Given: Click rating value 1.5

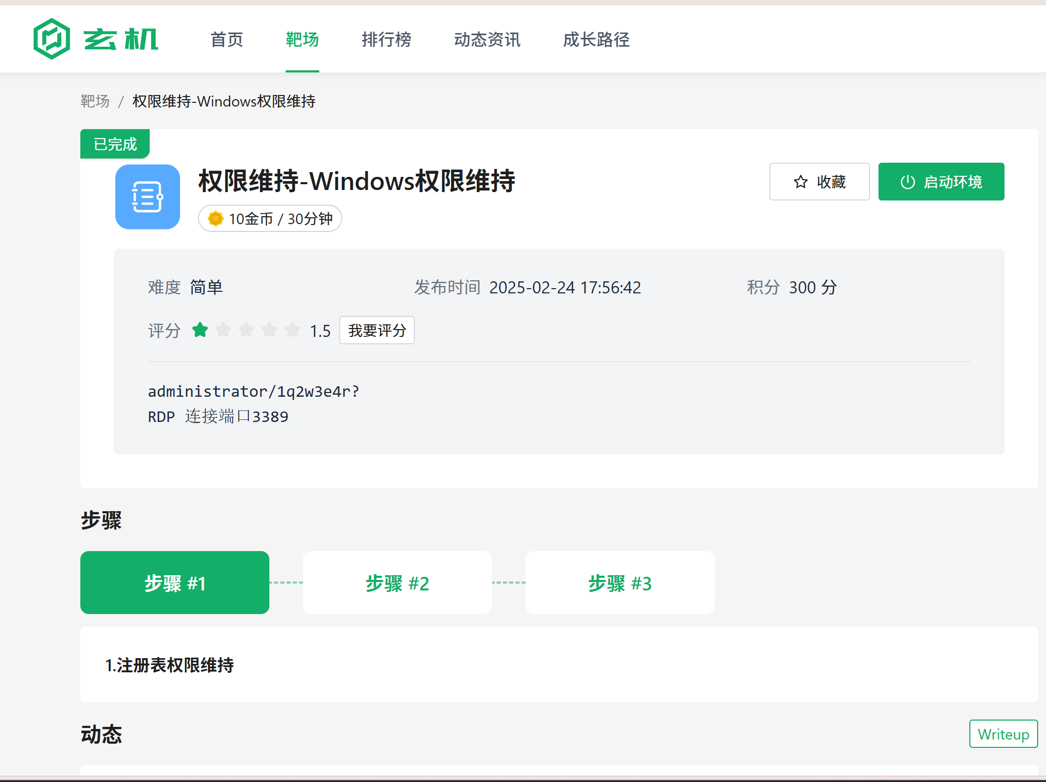Looking at the screenshot, I should coord(320,331).
